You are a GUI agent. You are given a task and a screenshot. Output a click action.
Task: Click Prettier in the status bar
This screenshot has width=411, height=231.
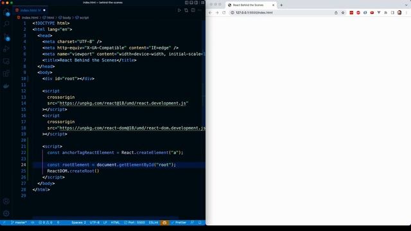[179, 223]
